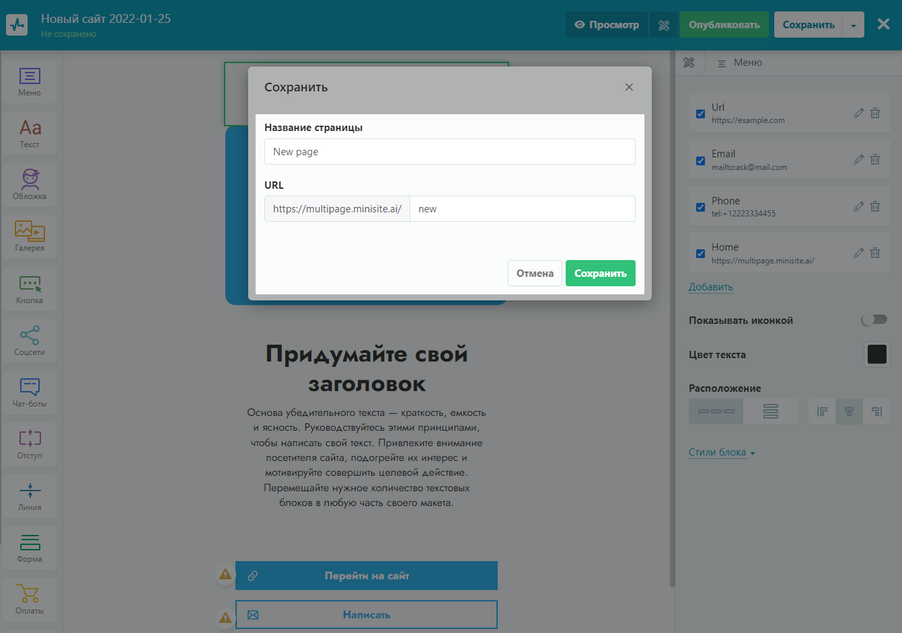
Task: Focus the URL slug input field
Action: pyautogui.click(x=523, y=209)
